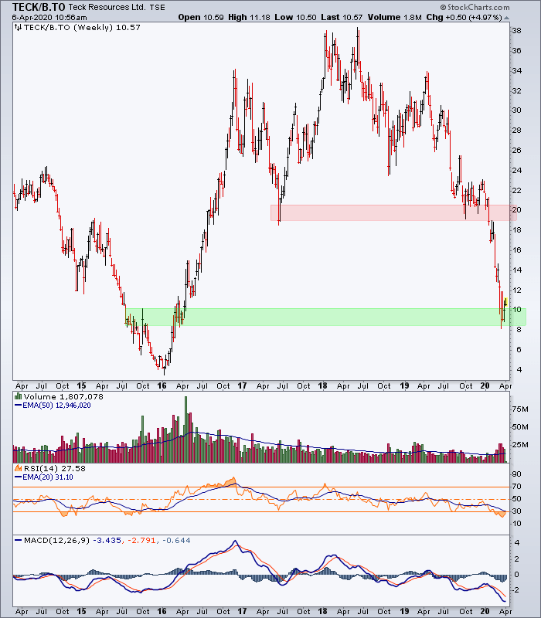Click the Volume 1.8M header value

tap(395, 17)
